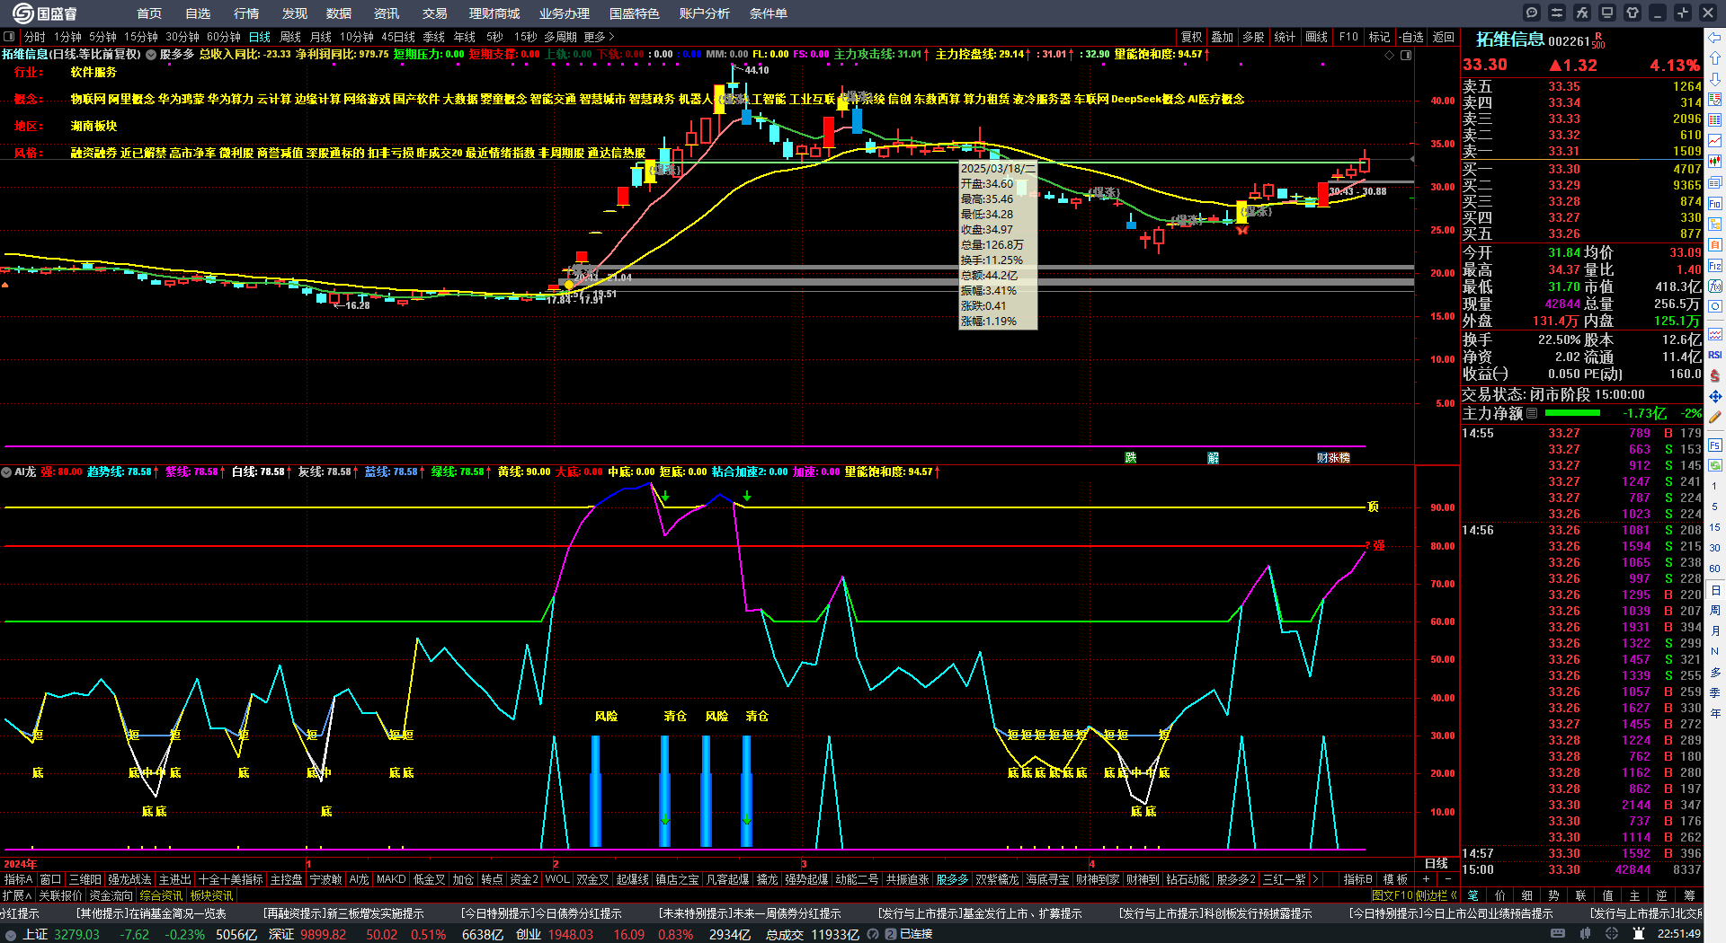
Task: Open the fx formula manager icon
Action: pyautogui.click(x=1582, y=13)
